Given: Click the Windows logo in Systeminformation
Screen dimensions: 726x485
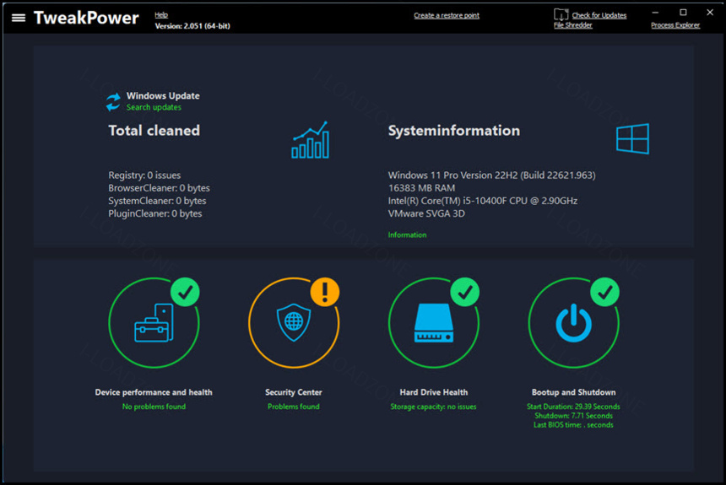Looking at the screenshot, I should (x=632, y=138).
